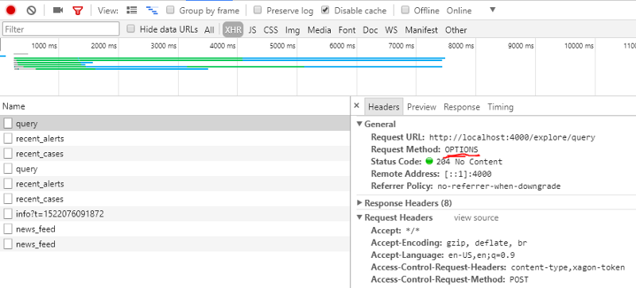636x288 pixels.
Task: Click the Request URL value http://localhost:4000/explore/query
Action: 512,137
